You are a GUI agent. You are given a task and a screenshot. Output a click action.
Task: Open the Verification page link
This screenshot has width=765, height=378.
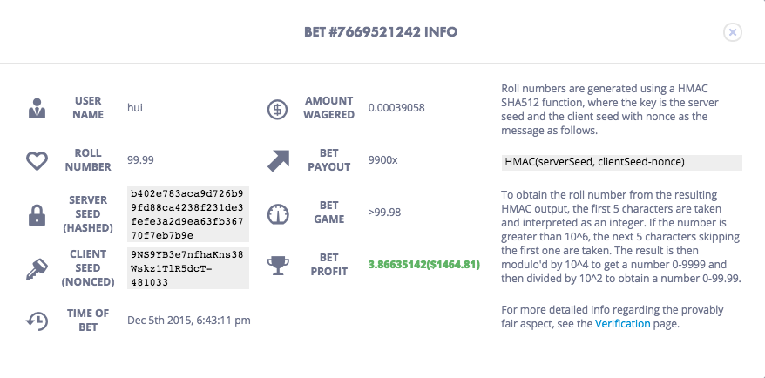622,323
